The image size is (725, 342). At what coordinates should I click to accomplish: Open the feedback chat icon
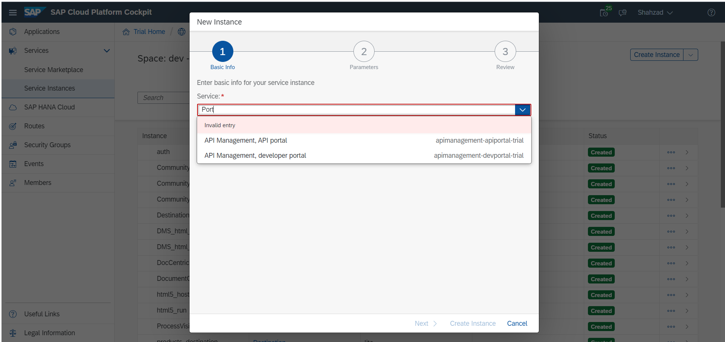[x=623, y=12]
